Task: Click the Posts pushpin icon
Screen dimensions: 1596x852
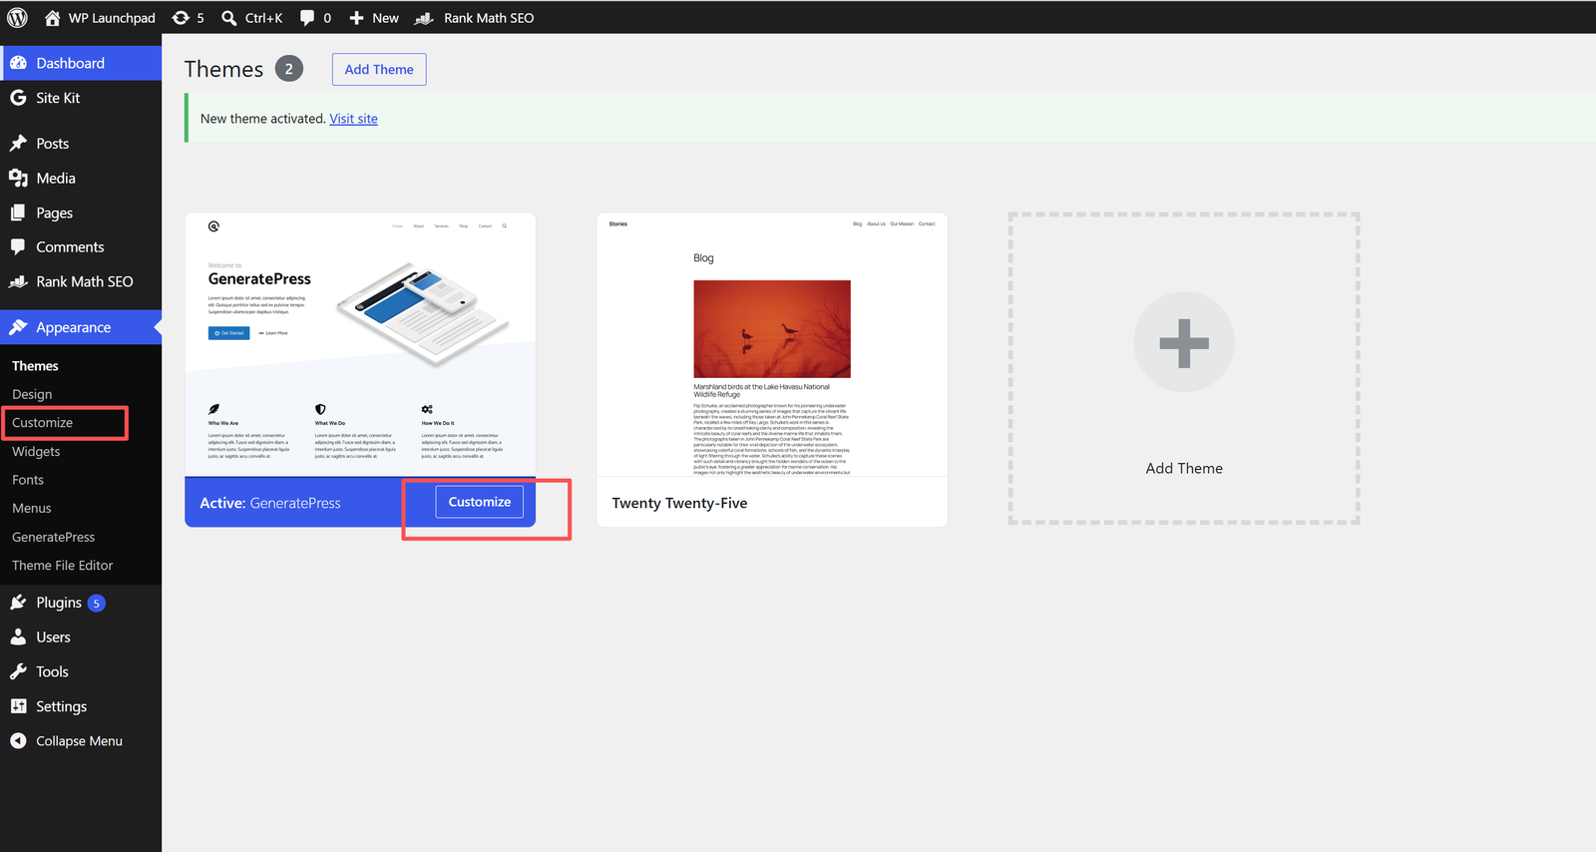Action: [18, 144]
